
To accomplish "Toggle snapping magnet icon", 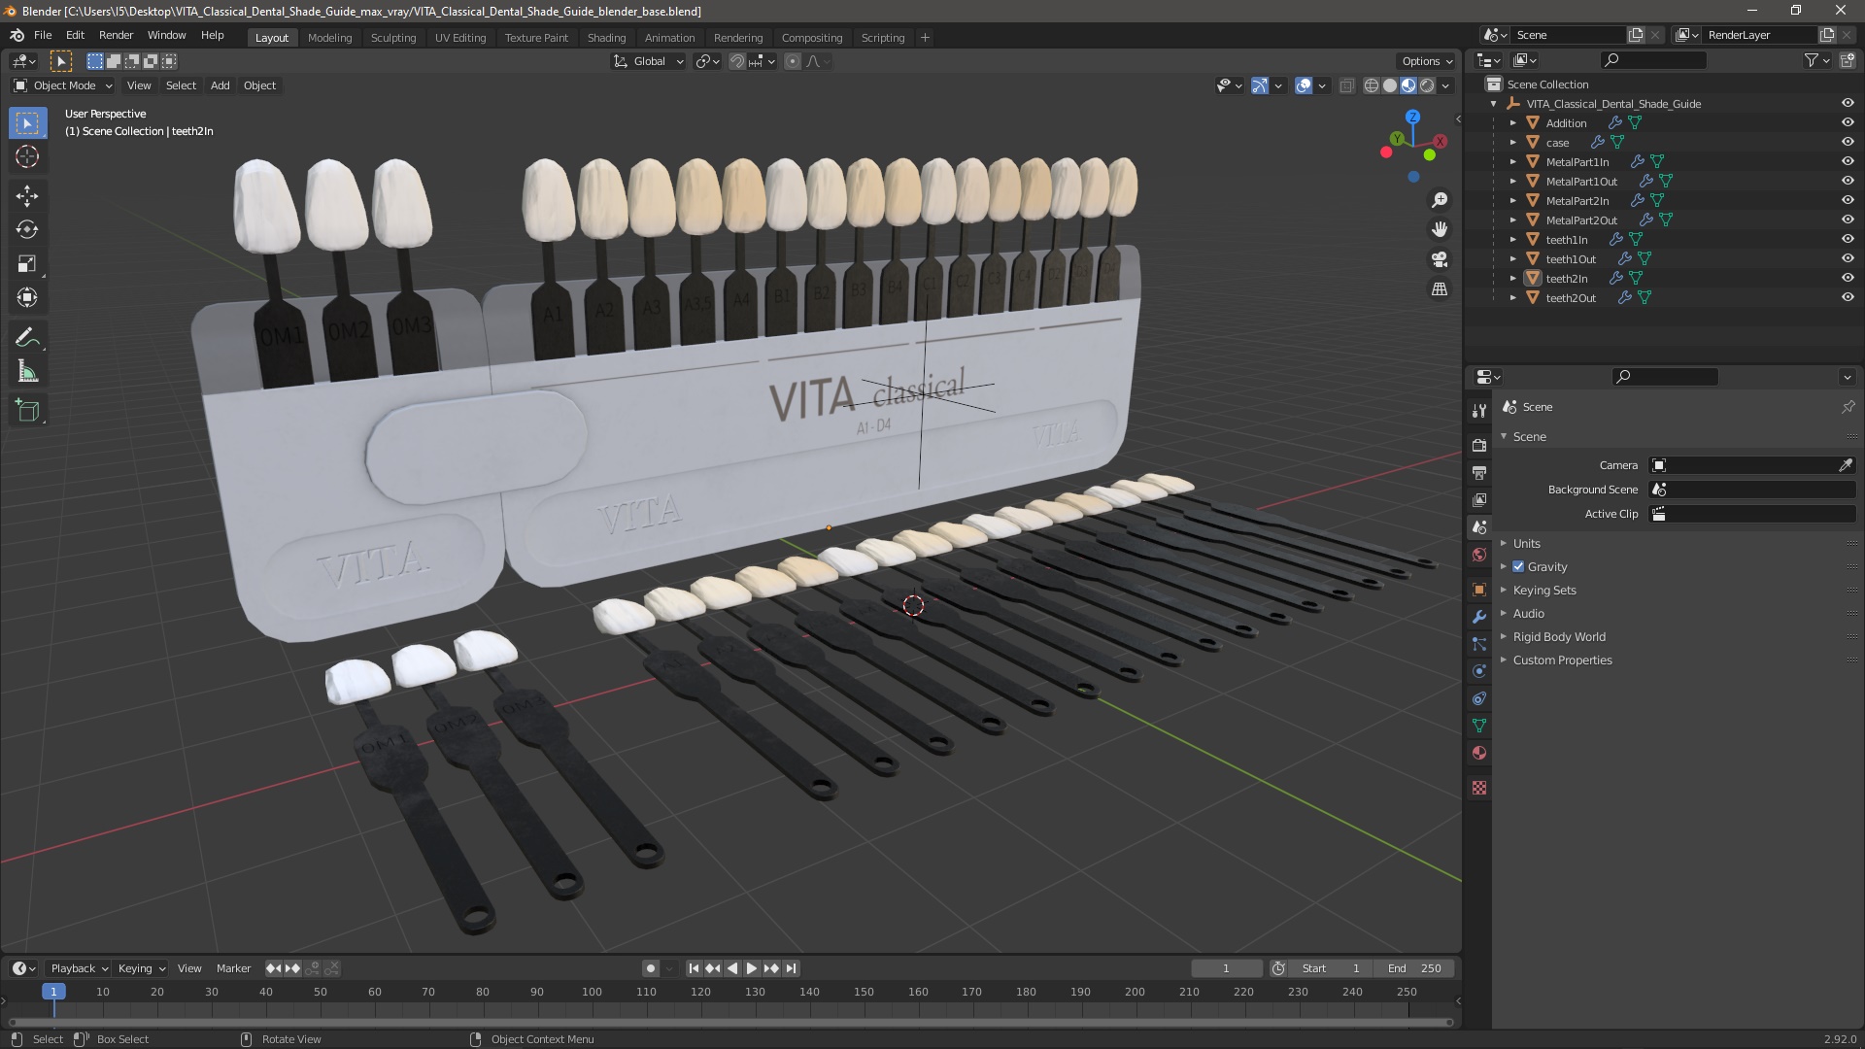I will click(737, 61).
